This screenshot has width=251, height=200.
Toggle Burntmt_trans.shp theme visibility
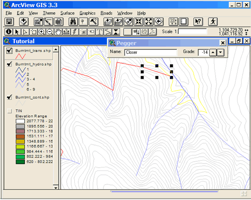(x=9, y=50)
